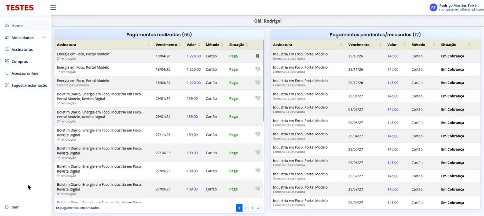
Task: Open the invoice icon for the 18/04/26 payment
Action: [x=257, y=56]
